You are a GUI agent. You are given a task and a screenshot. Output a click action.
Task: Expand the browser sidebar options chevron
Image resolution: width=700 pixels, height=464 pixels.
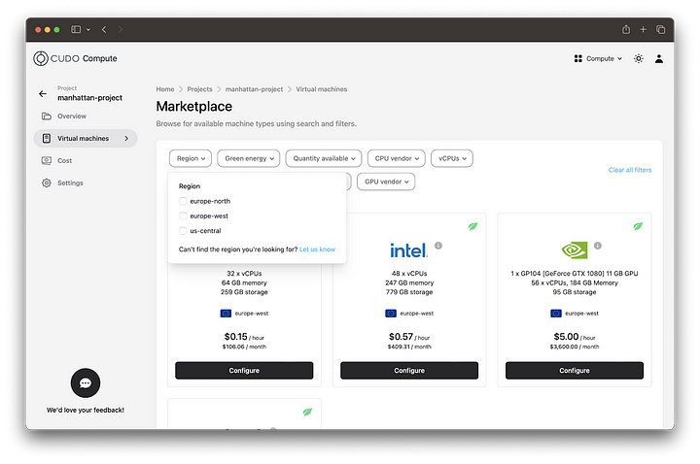click(x=87, y=30)
